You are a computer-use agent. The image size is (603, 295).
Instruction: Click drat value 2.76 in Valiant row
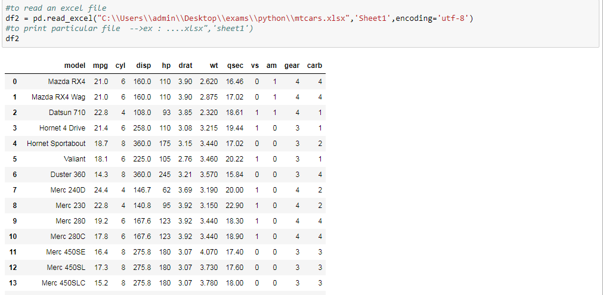coord(185,159)
